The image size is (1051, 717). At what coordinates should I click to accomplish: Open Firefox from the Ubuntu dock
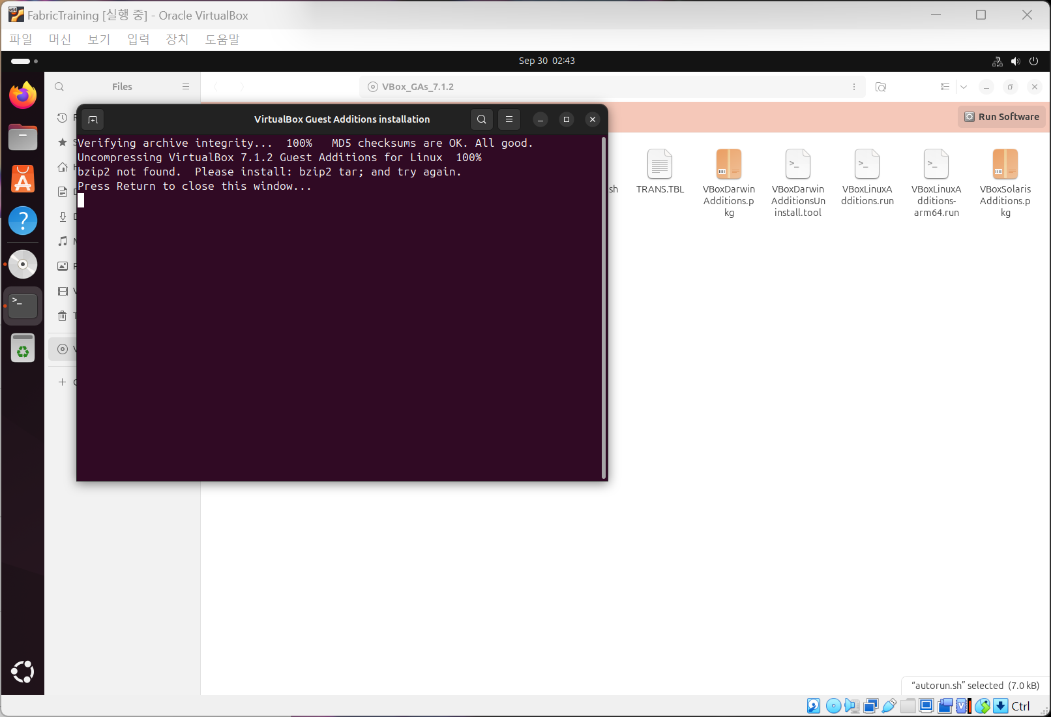[23, 95]
